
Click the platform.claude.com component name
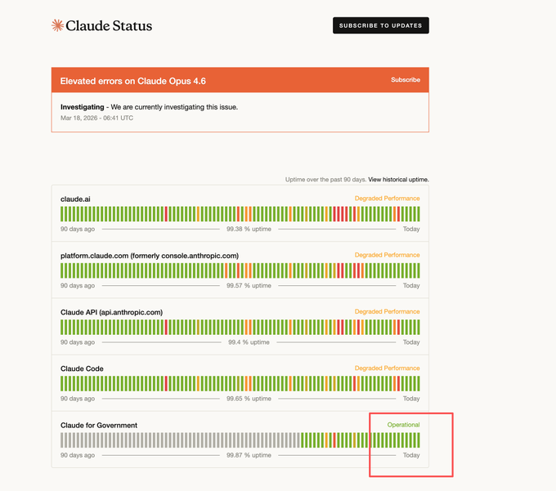150,256
